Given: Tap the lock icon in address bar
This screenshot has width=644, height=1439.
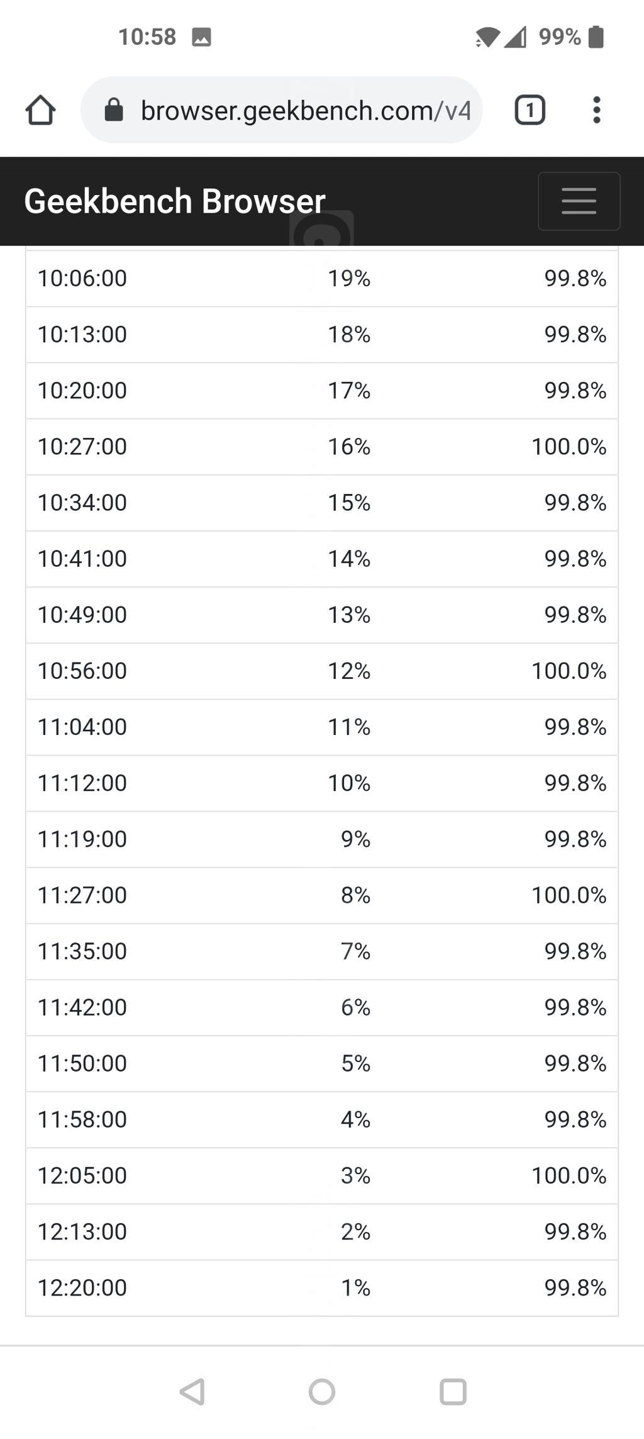Looking at the screenshot, I should click(114, 110).
